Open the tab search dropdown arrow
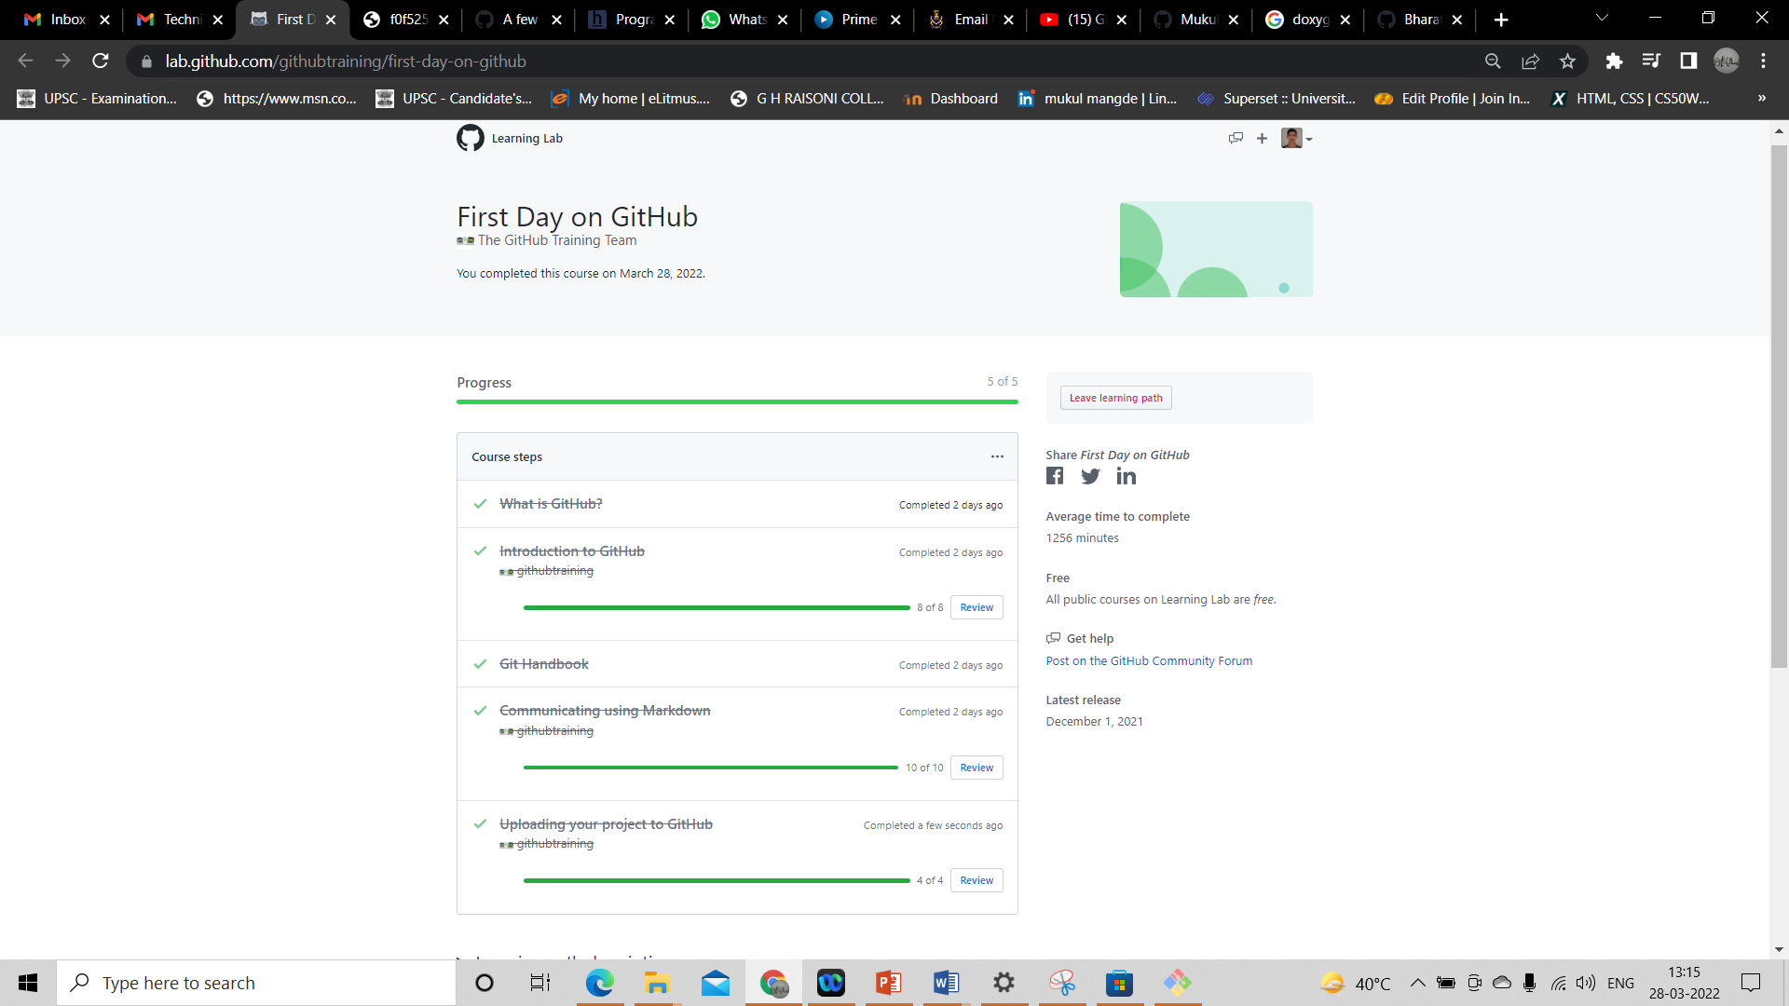 pyautogui.click(x=1602, y=18)
